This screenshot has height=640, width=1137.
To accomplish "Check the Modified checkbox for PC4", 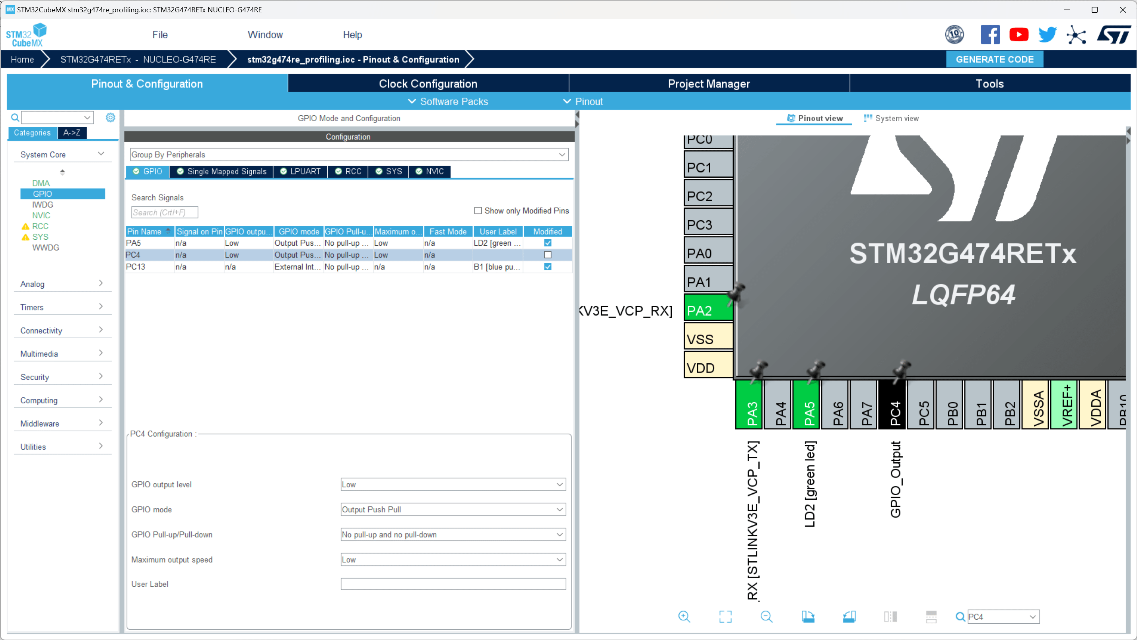I will 547,255.
